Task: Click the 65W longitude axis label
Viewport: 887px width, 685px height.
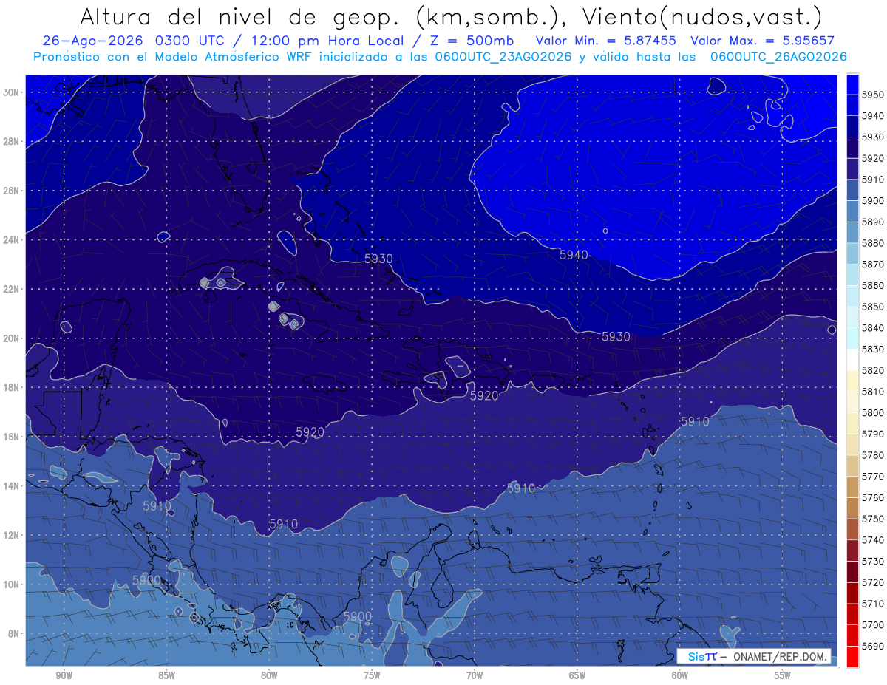Action: click(x=577, y=675)
